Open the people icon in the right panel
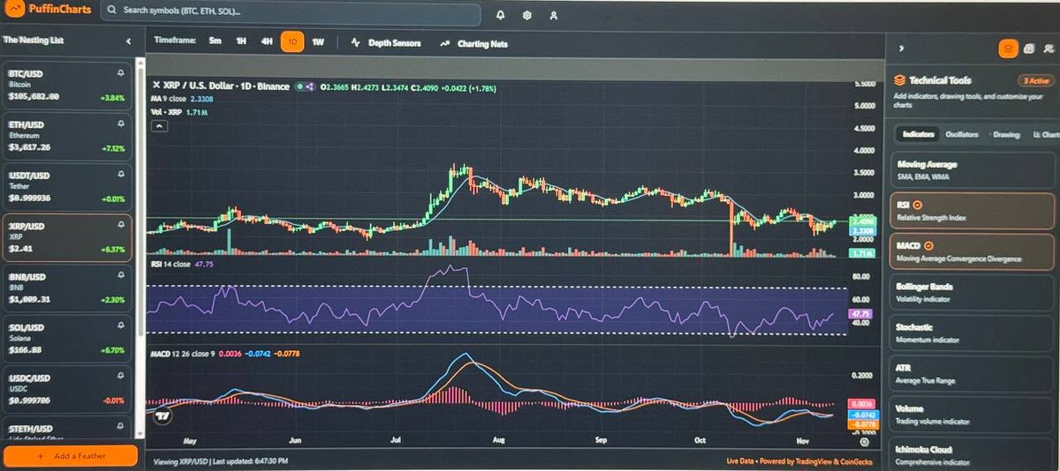This screenshot has width=1060, height=471. pos(1048,49)
